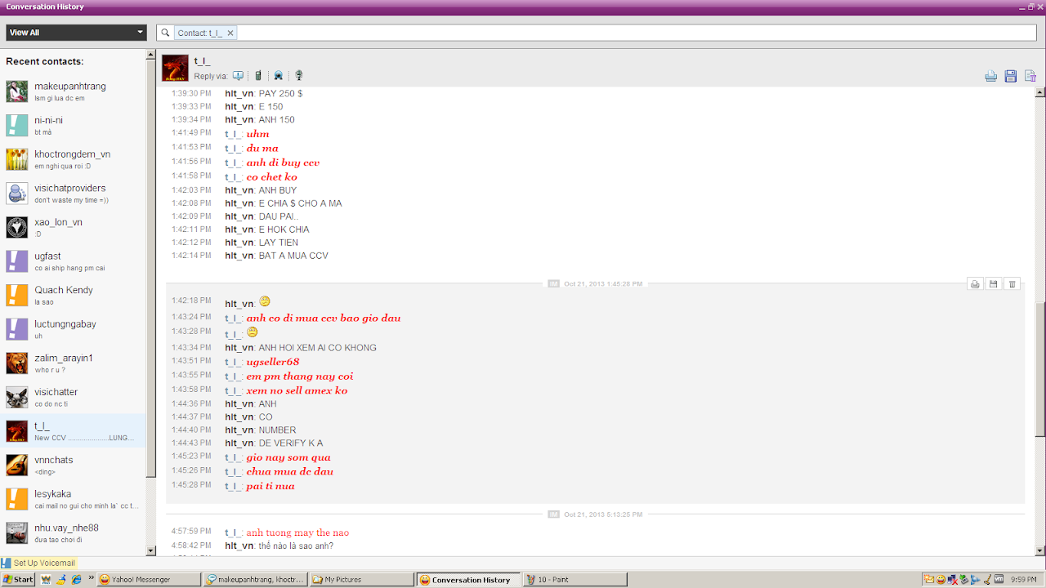This screenshot has width=1046, height=588.
Task: Select contact ugfast
Action: (x=74, y=261)
